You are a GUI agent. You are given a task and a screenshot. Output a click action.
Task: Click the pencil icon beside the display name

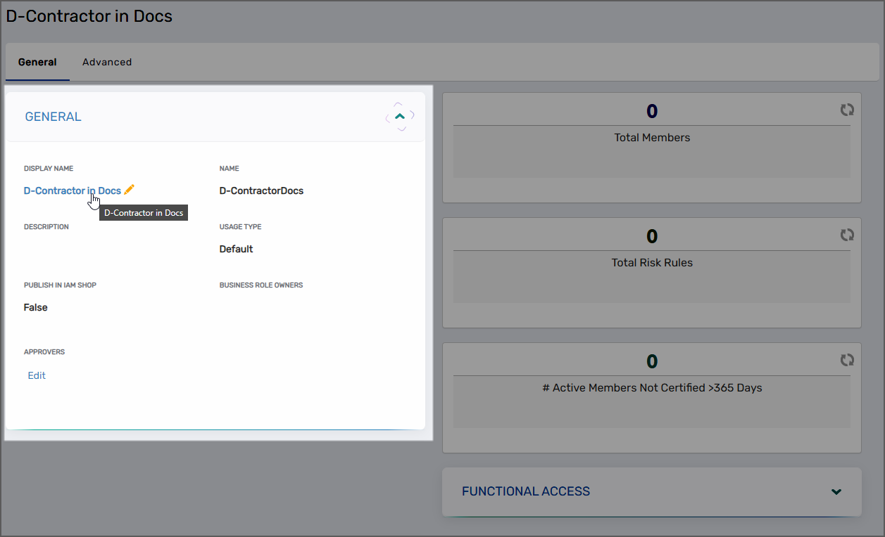click(129, 190)
